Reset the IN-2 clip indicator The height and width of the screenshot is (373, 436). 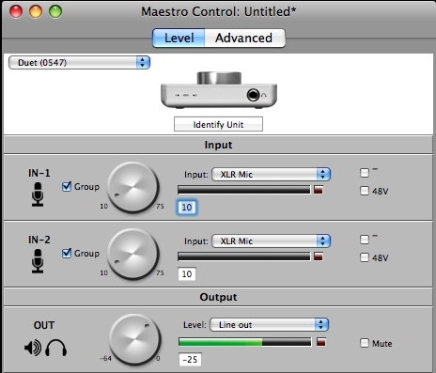point(319,256)
